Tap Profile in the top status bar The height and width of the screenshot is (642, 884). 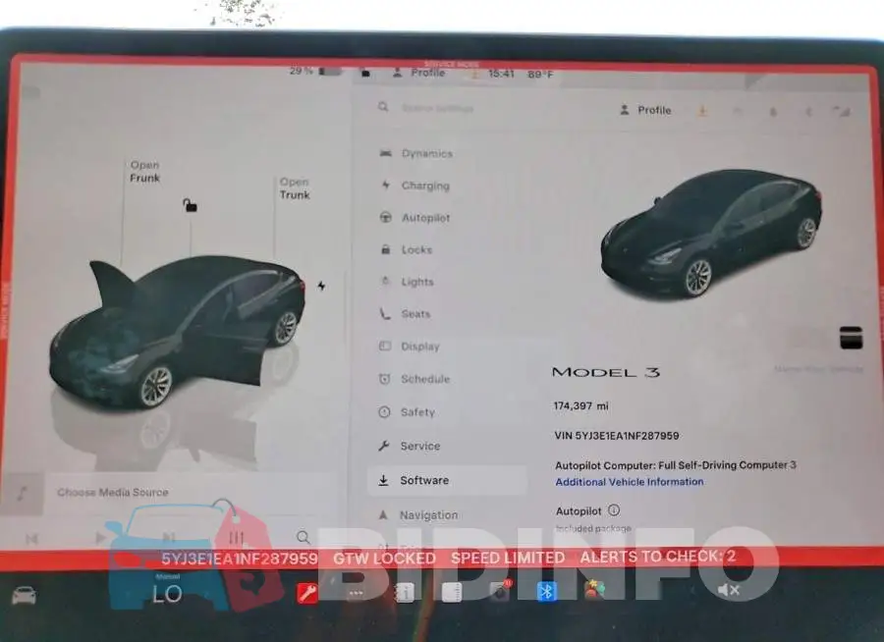coord(420,73)
